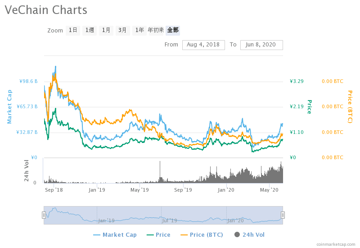Select the 全部 zoom range button

[173, 30]
